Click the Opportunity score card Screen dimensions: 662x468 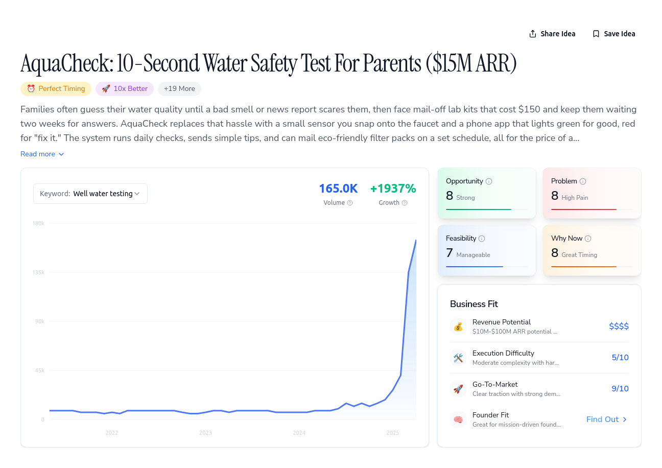click(487, 193)
